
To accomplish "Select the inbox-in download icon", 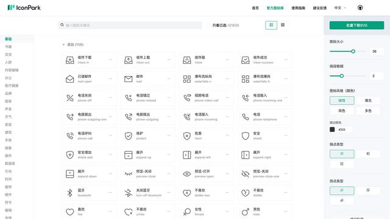I will [x=70, y=60].
